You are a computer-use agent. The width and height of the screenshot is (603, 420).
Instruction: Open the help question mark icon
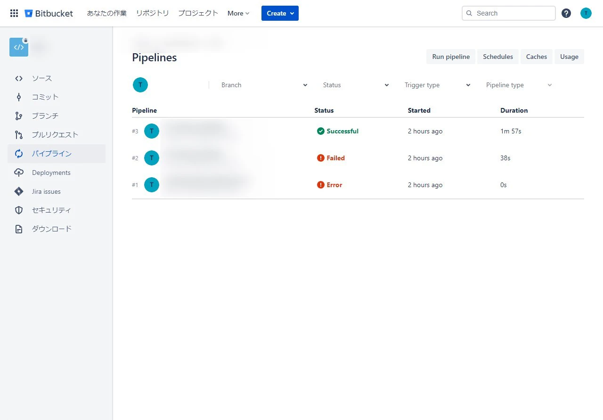pyautogui.click(x=566, y=13)
